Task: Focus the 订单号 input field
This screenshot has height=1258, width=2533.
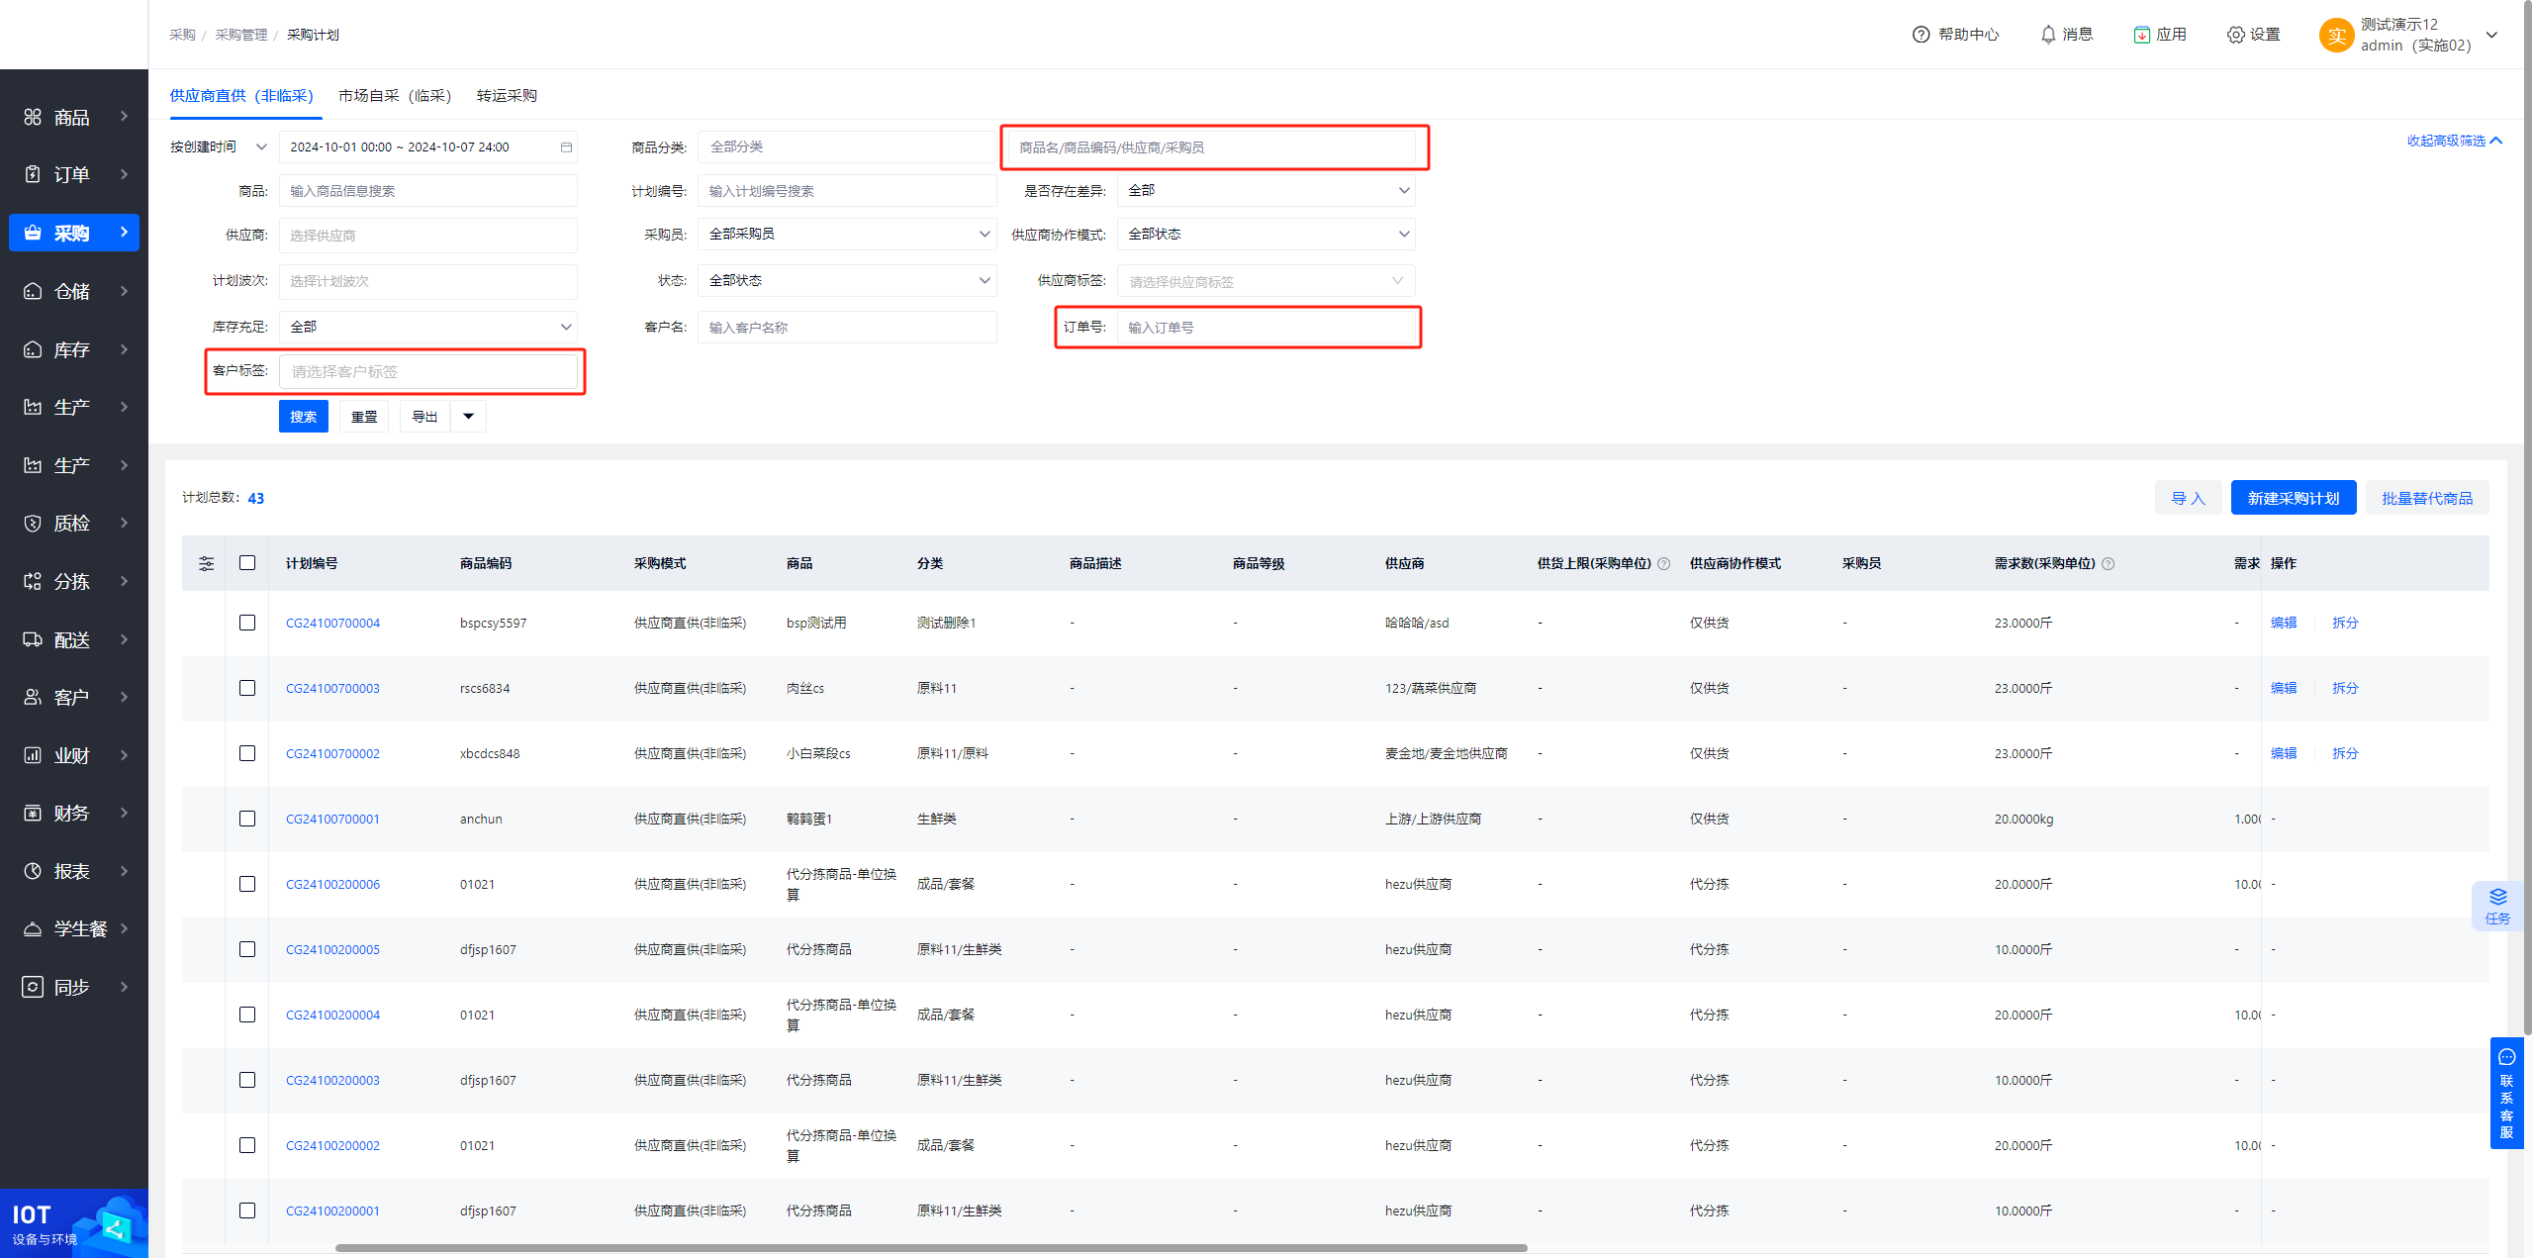Action: [1266, 328]
